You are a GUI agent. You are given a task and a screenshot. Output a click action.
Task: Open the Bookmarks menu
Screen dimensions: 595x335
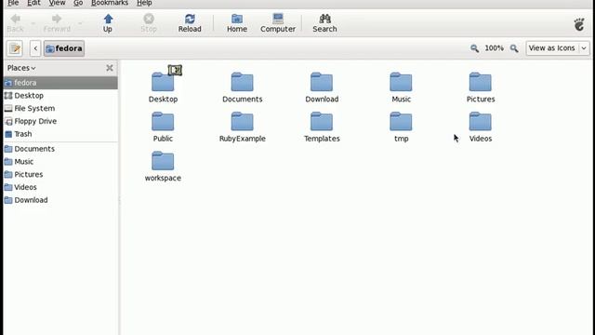pyautogui.click(x=110, y=3)
